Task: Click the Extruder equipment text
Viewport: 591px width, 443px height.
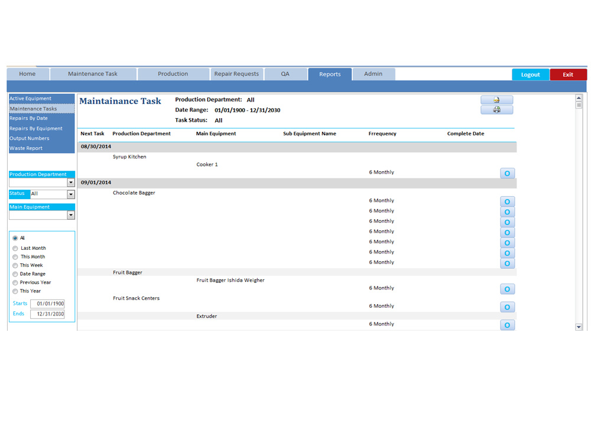Action: 206,317
